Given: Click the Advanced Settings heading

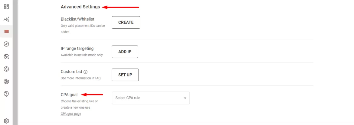Looking at the screenshot, I should 80,7.
